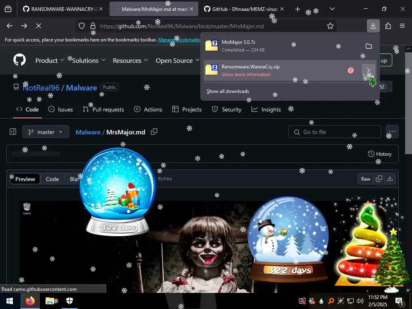Open the Actions tab
Screen dimensions: 412x309
click(x=148, y=109)
